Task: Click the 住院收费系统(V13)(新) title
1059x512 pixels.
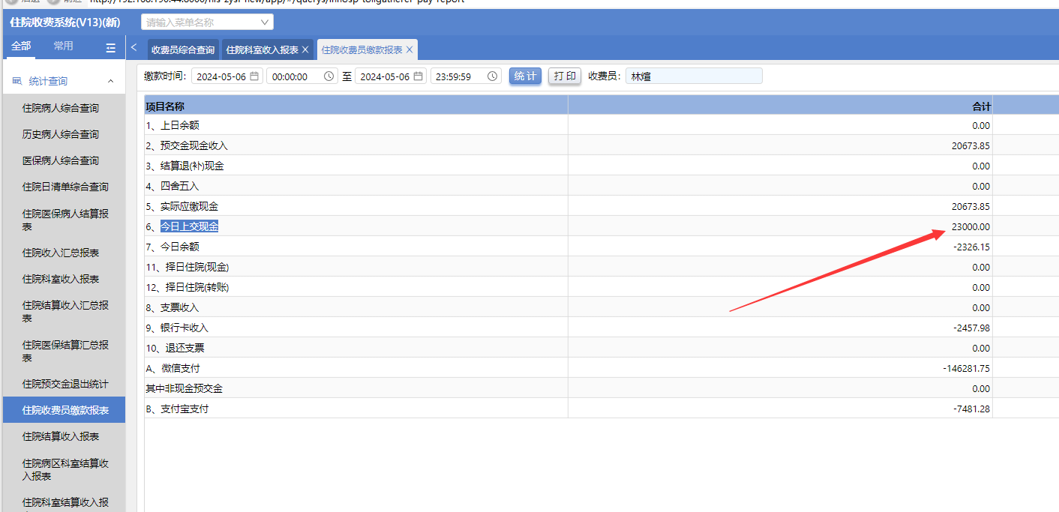Action: coord(65,22)
